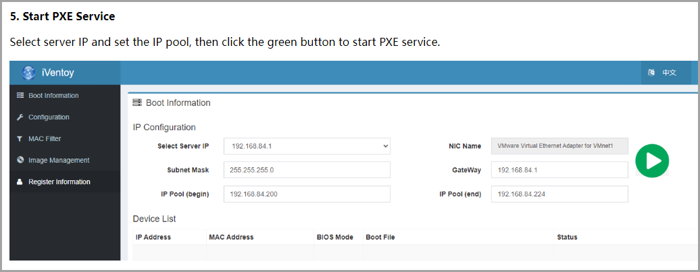This screenshot has width=700, height=272.
Task: Click the Configuration wrench icon
Action: pos(20,117)
